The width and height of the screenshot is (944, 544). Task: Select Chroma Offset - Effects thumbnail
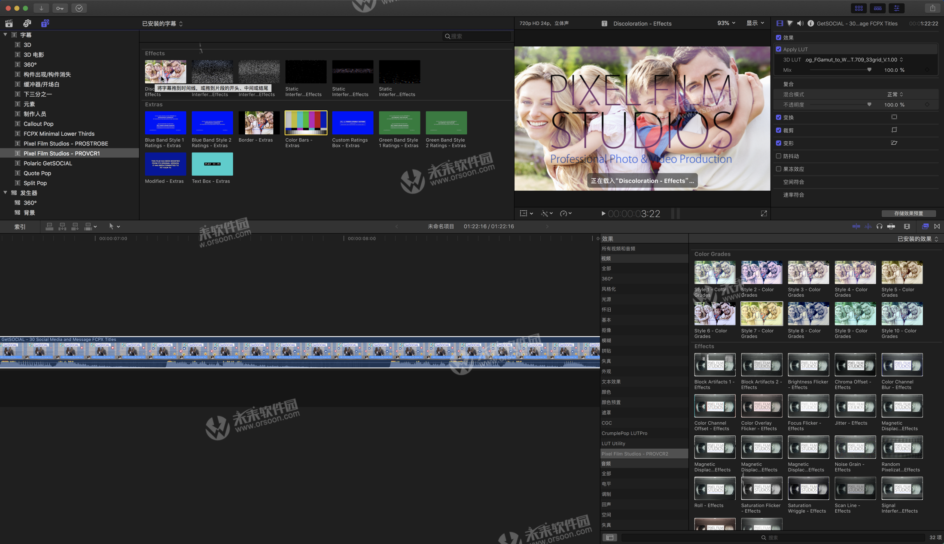click(x=855, y=365)
